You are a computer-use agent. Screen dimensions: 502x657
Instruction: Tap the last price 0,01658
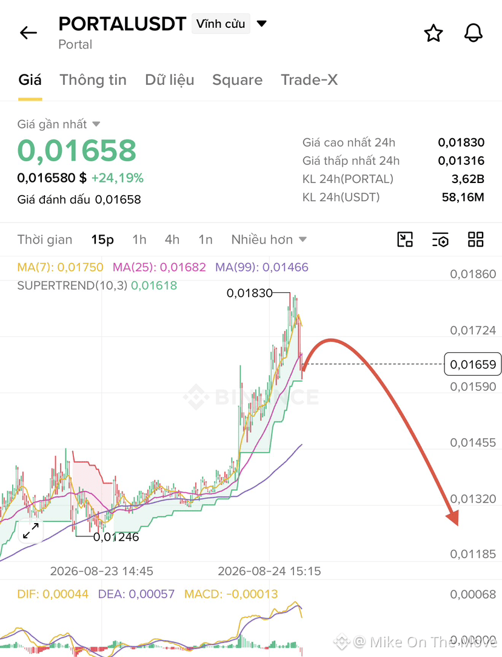tap(76, 150)
